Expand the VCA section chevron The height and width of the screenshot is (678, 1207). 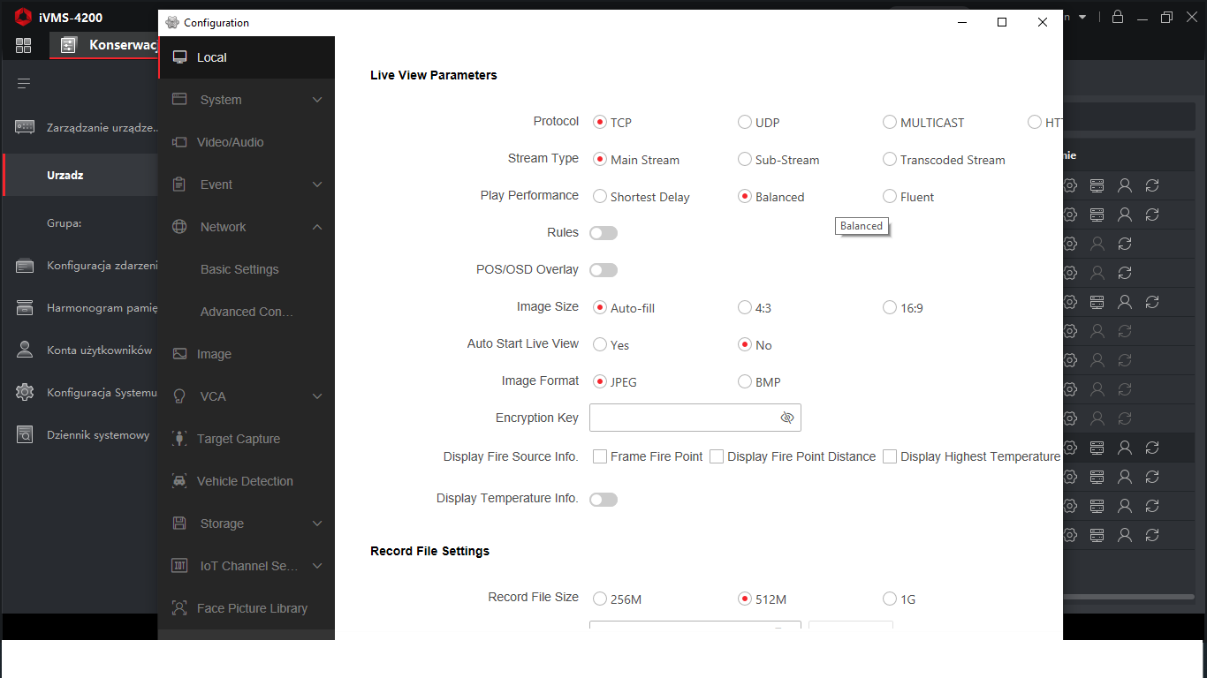click(x=318, y=396)
